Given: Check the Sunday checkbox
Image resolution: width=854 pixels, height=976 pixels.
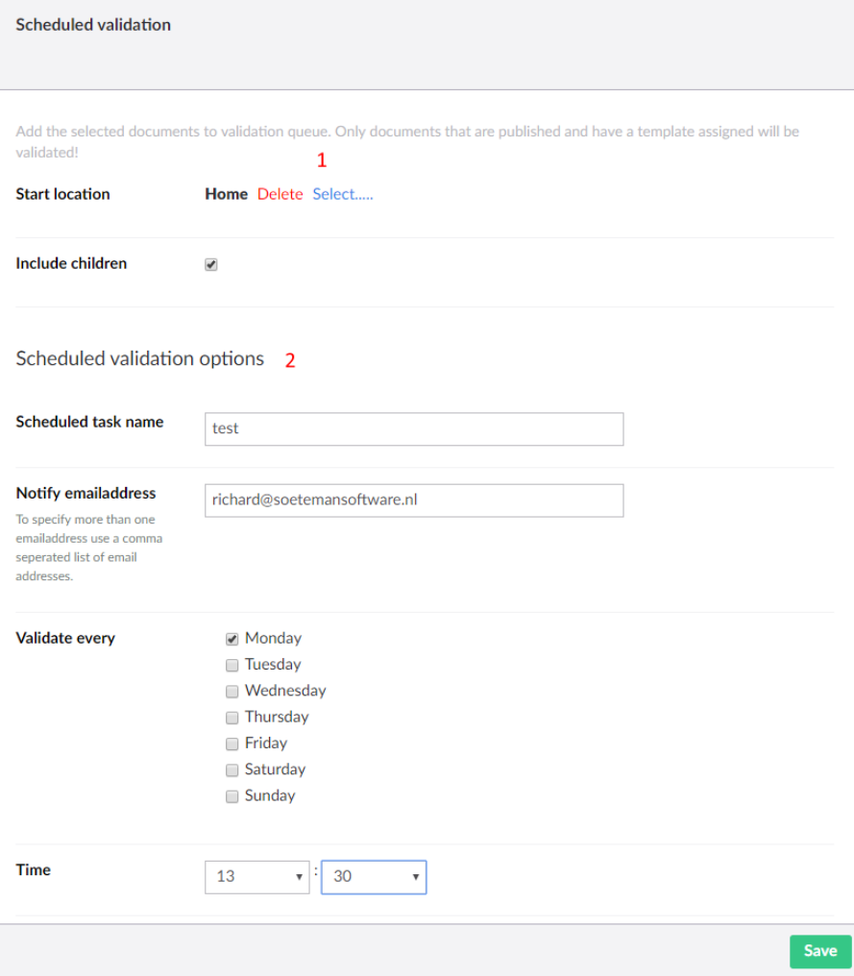Looking at the screenshot, I should pos(232,796).
